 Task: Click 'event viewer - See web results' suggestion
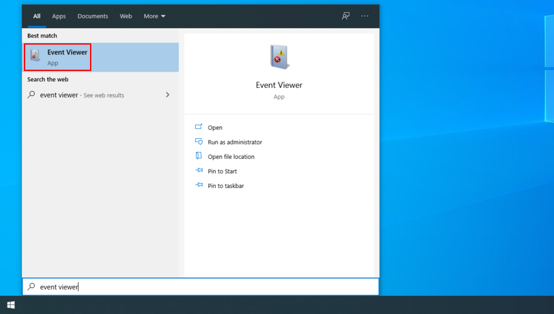click(x=82, y=95)
